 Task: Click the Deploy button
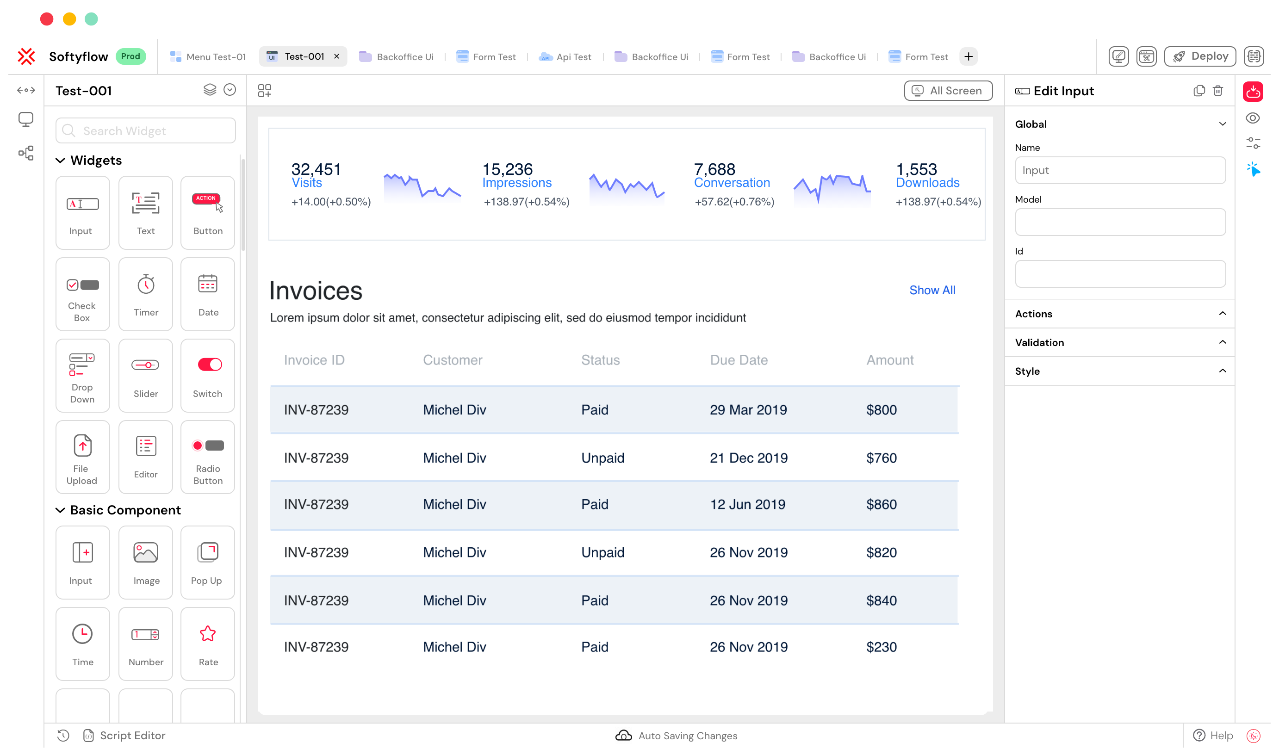pyautogui.click(x=1202, y=56)
